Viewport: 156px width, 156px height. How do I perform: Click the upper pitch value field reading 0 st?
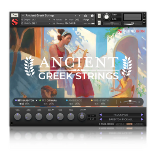(x=91, y=116)
